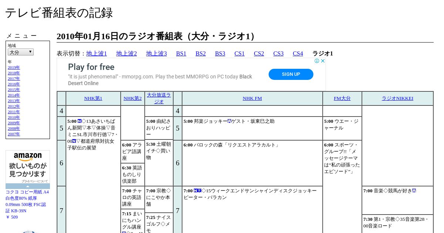The height and width of the screenshot is (233, 444).
Task: Open the 2007年 archive link
Action: click(14, 134)
